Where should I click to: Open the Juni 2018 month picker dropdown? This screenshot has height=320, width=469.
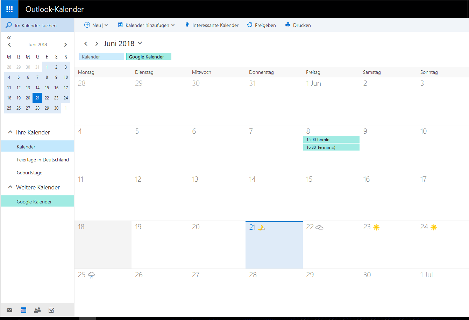pyautogui.click(x=140, y=43)
